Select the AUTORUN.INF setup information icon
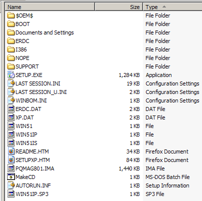Image resolution: width=202 pixels, height=201 pixels. [x=11, y=185]
